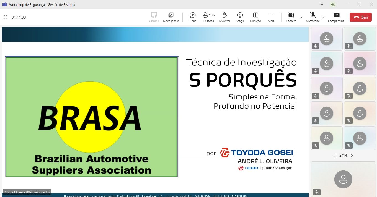
Task: Pop out meeting with Nova janela
Action: tap(171, 17)
